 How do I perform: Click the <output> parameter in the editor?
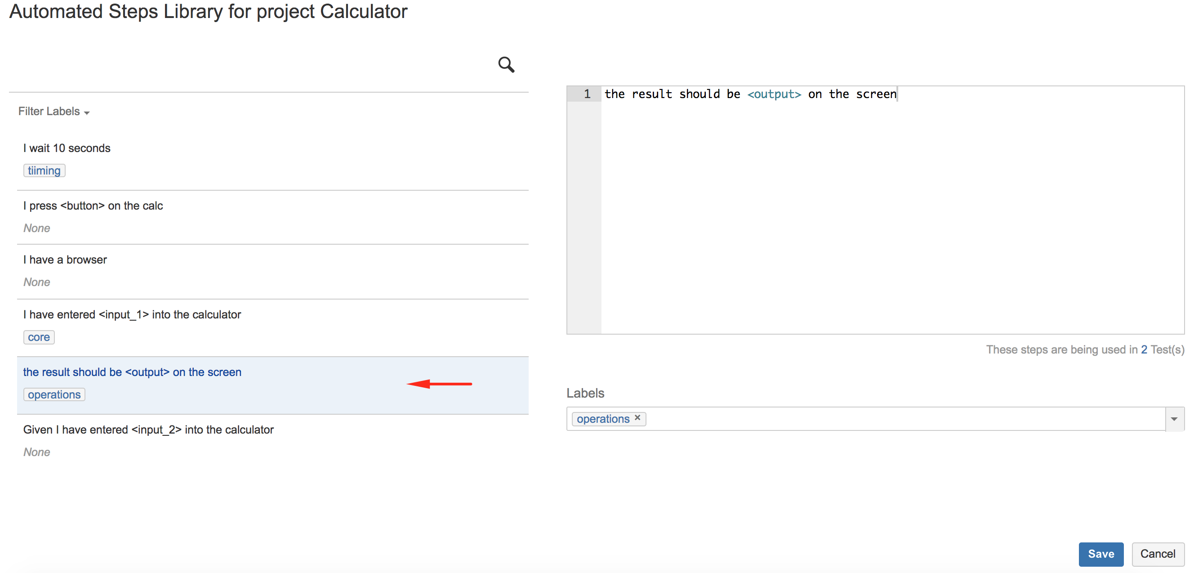(x=774, y=94)
